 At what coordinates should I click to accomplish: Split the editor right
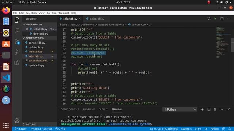click(x=222, y=19)
